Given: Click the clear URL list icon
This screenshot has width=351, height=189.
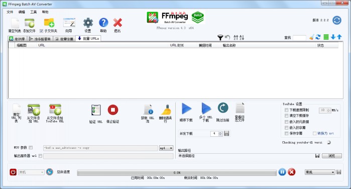Looking at the screenshot, I should 16,110.
